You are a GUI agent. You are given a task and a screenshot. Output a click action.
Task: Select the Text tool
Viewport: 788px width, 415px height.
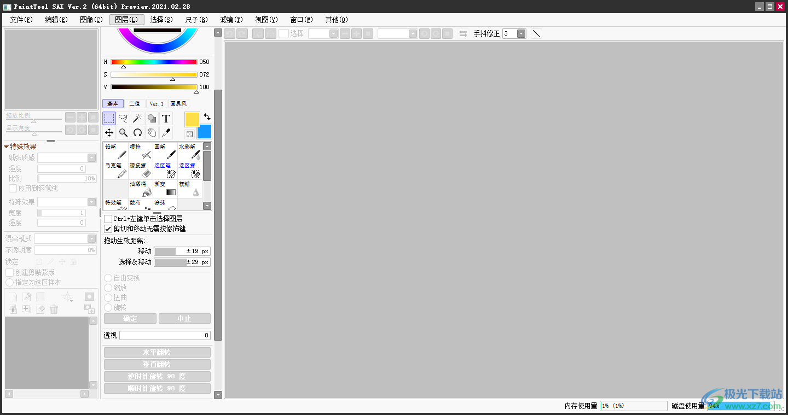coord(166,118)
